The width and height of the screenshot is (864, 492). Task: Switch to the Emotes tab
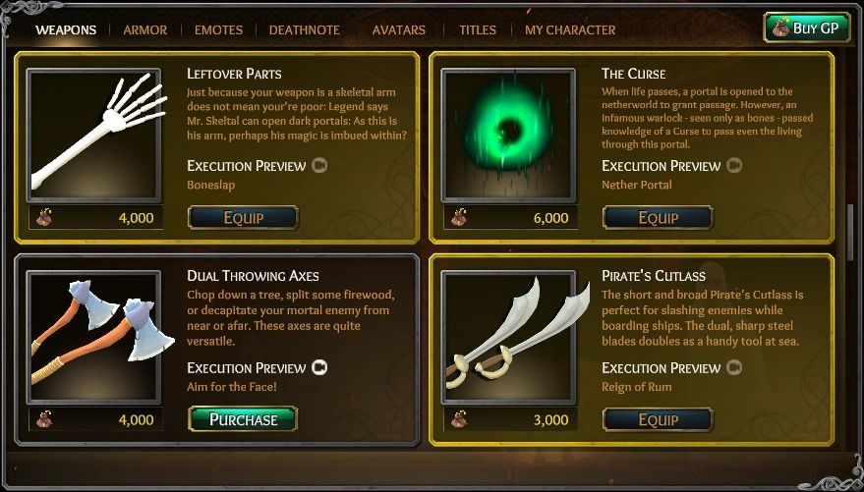[x=218, y=29]
